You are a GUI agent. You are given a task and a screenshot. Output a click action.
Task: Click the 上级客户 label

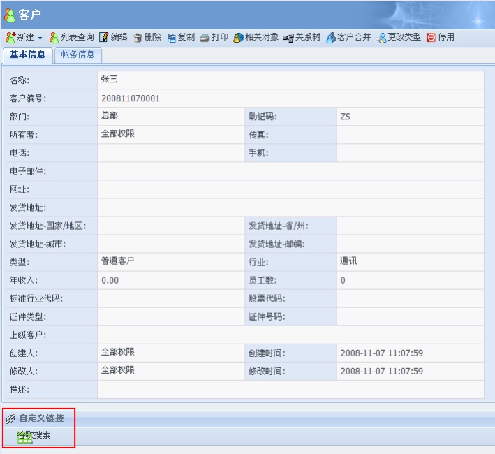click(x=28, y=335)
